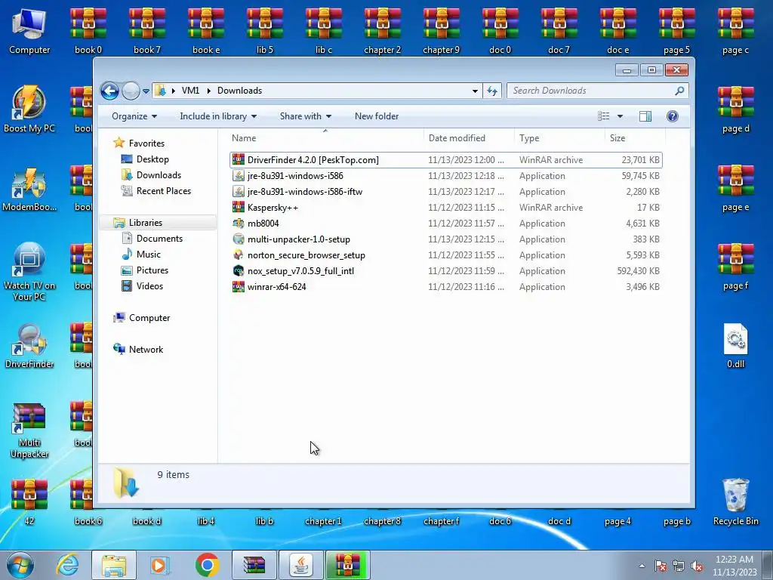
Task: Open the Videos library
Action: [149, 286]
